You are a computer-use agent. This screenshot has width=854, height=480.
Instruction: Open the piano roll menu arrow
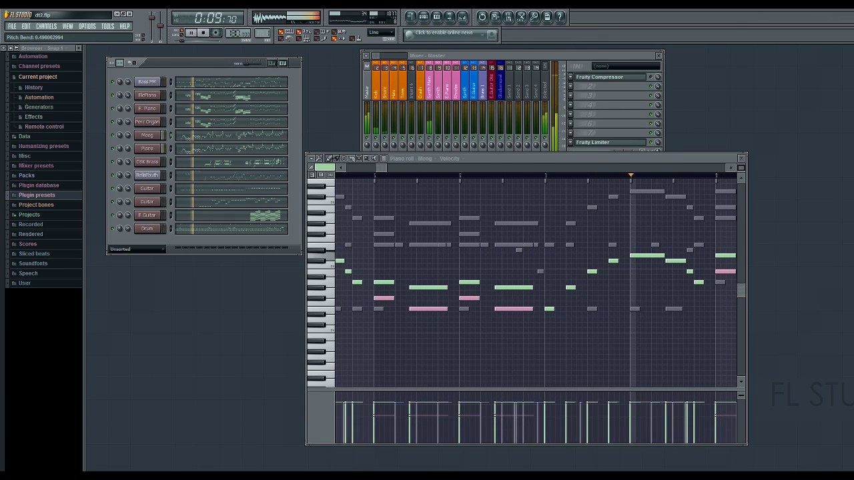[311, 159]
